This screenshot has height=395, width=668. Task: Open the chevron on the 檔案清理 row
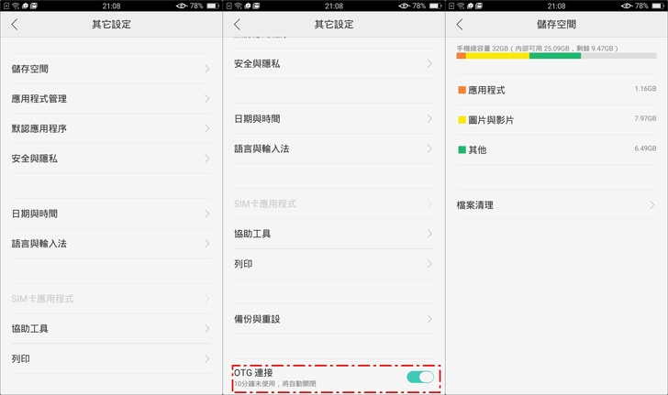pos(652,205)
